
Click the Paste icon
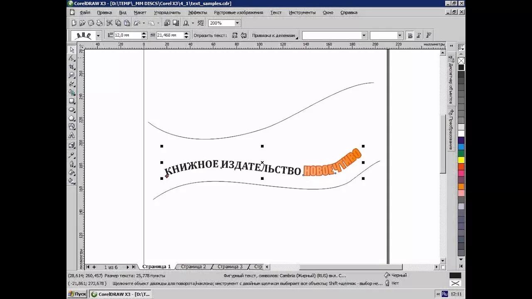click(126, 23)
